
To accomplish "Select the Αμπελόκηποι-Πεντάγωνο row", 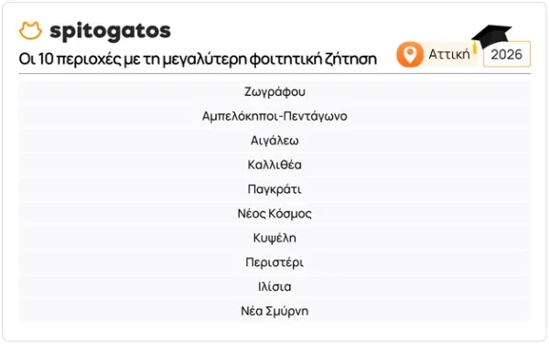I will pos(274,116).
